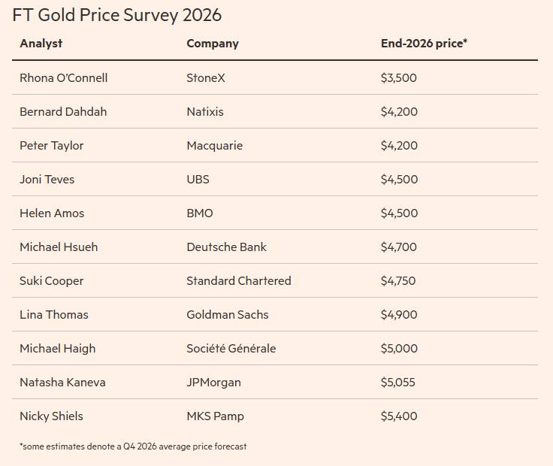Select the $3,500 price forecast

coord(398,78)
